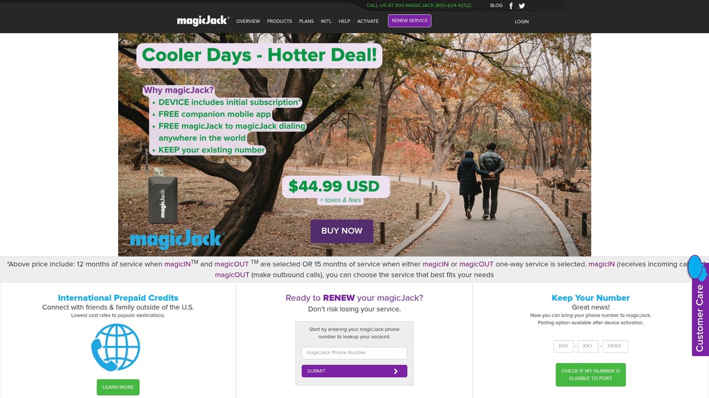Open the Facebook icon in header
Viewport: 709px width, 398px height.
(511, 6)
